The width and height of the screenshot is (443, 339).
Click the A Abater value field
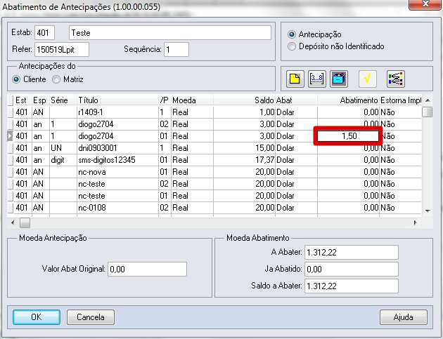(x=352, y=252)
